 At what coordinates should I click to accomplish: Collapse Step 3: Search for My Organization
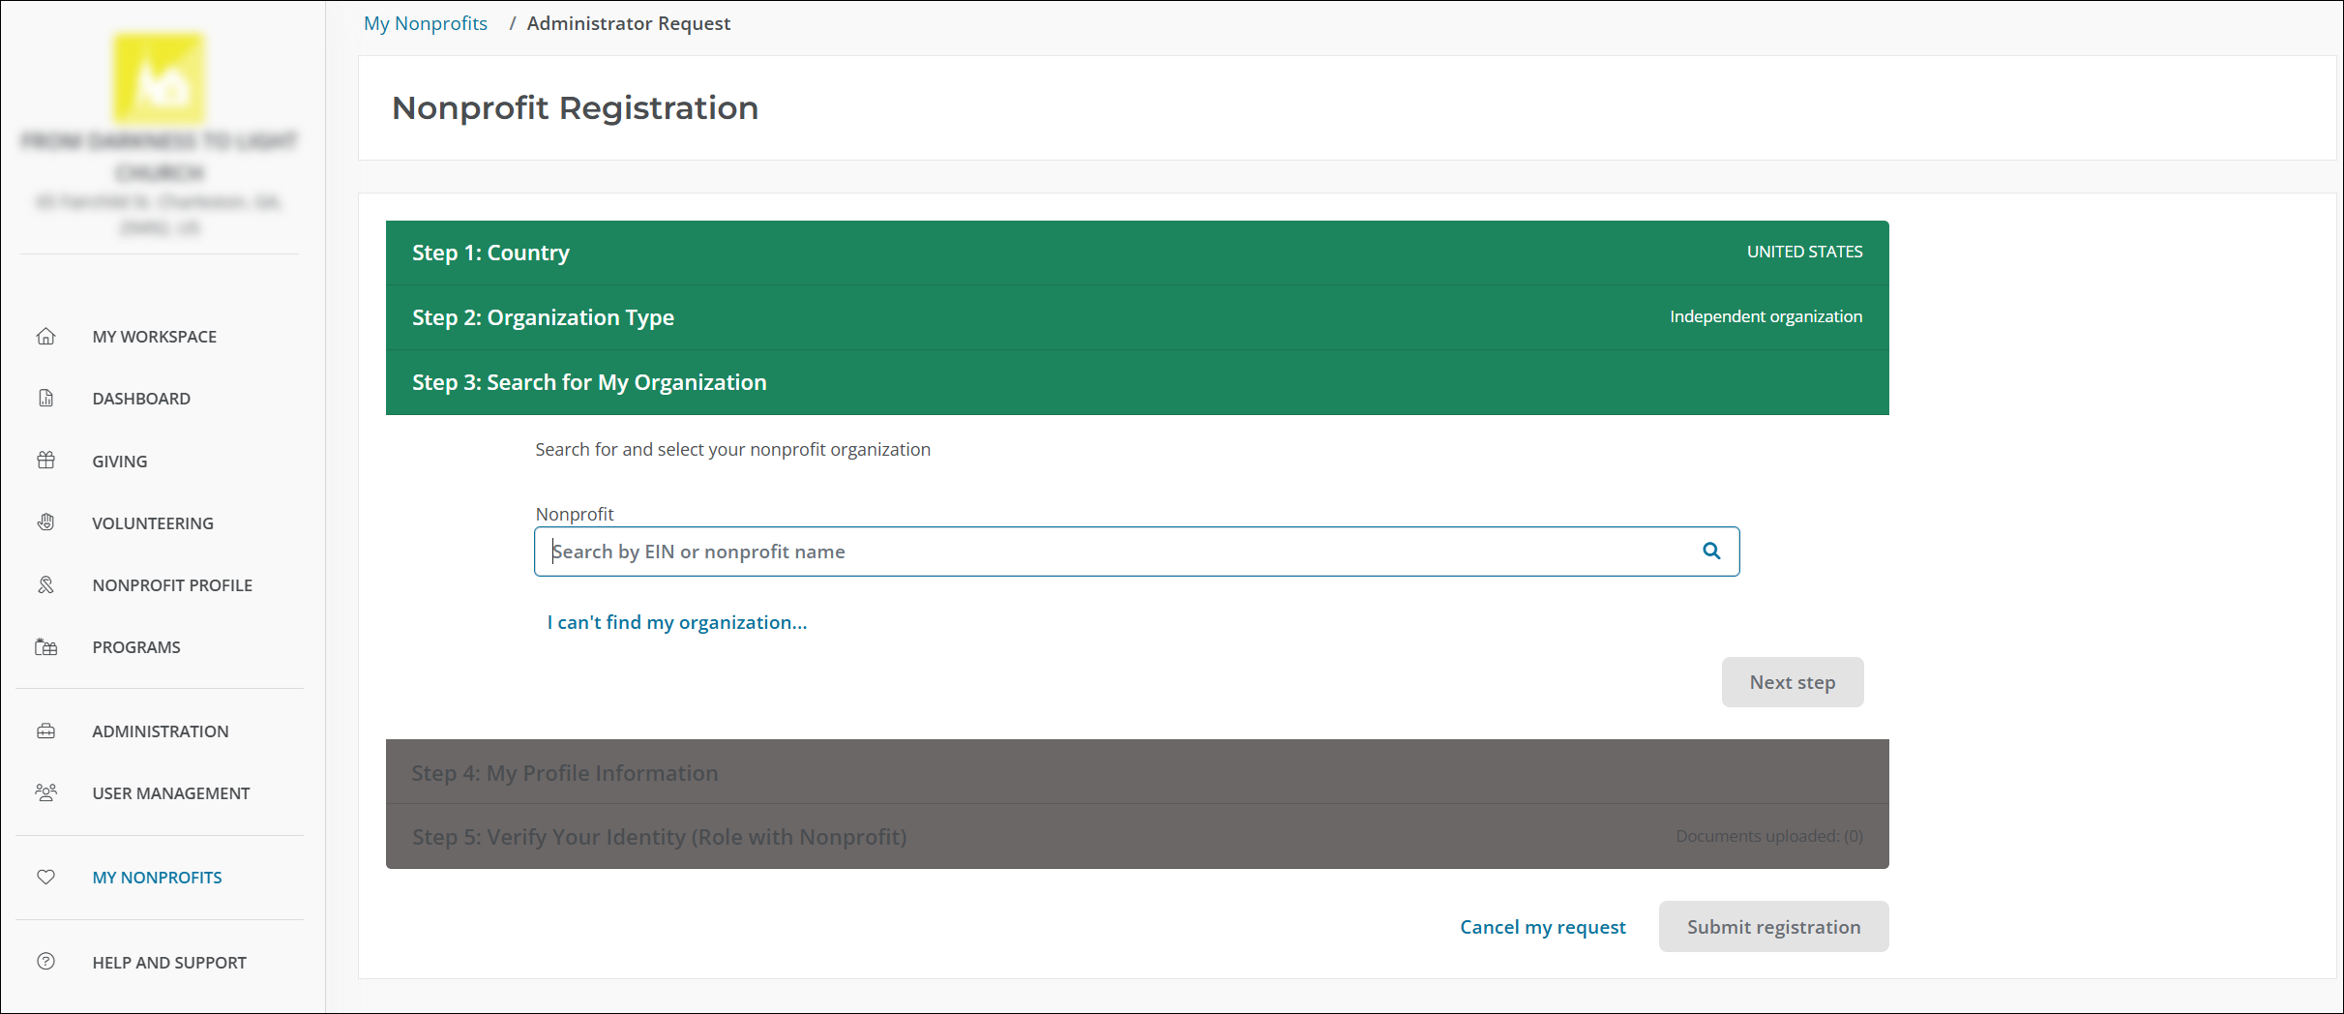pyautogui.click(x=1136, y=382)
